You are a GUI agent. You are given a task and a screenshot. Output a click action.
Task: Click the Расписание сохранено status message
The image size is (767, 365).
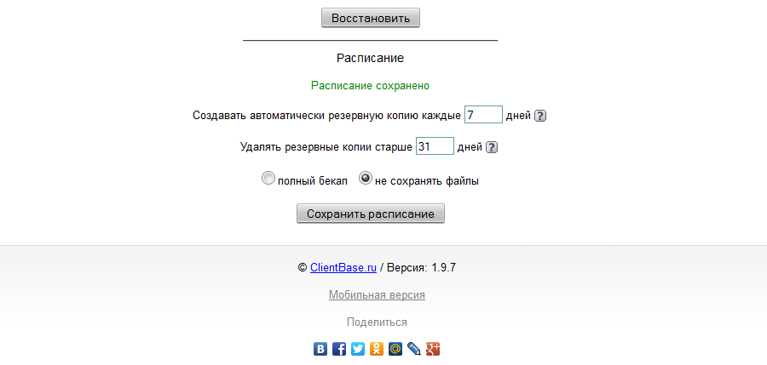point(371,86)
